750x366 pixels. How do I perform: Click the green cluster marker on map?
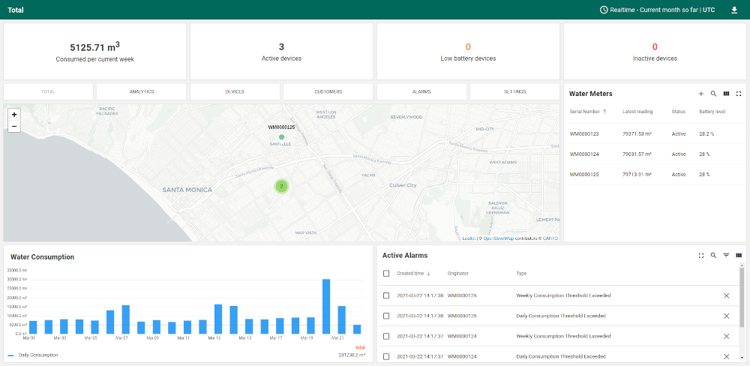[x=281, y=186]
